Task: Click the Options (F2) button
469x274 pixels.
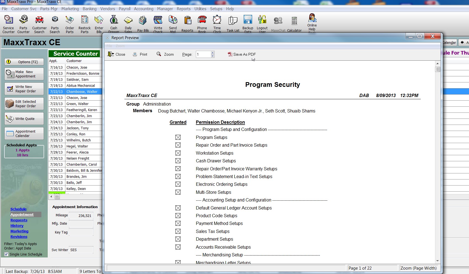Action: click(x=24, y=62)
